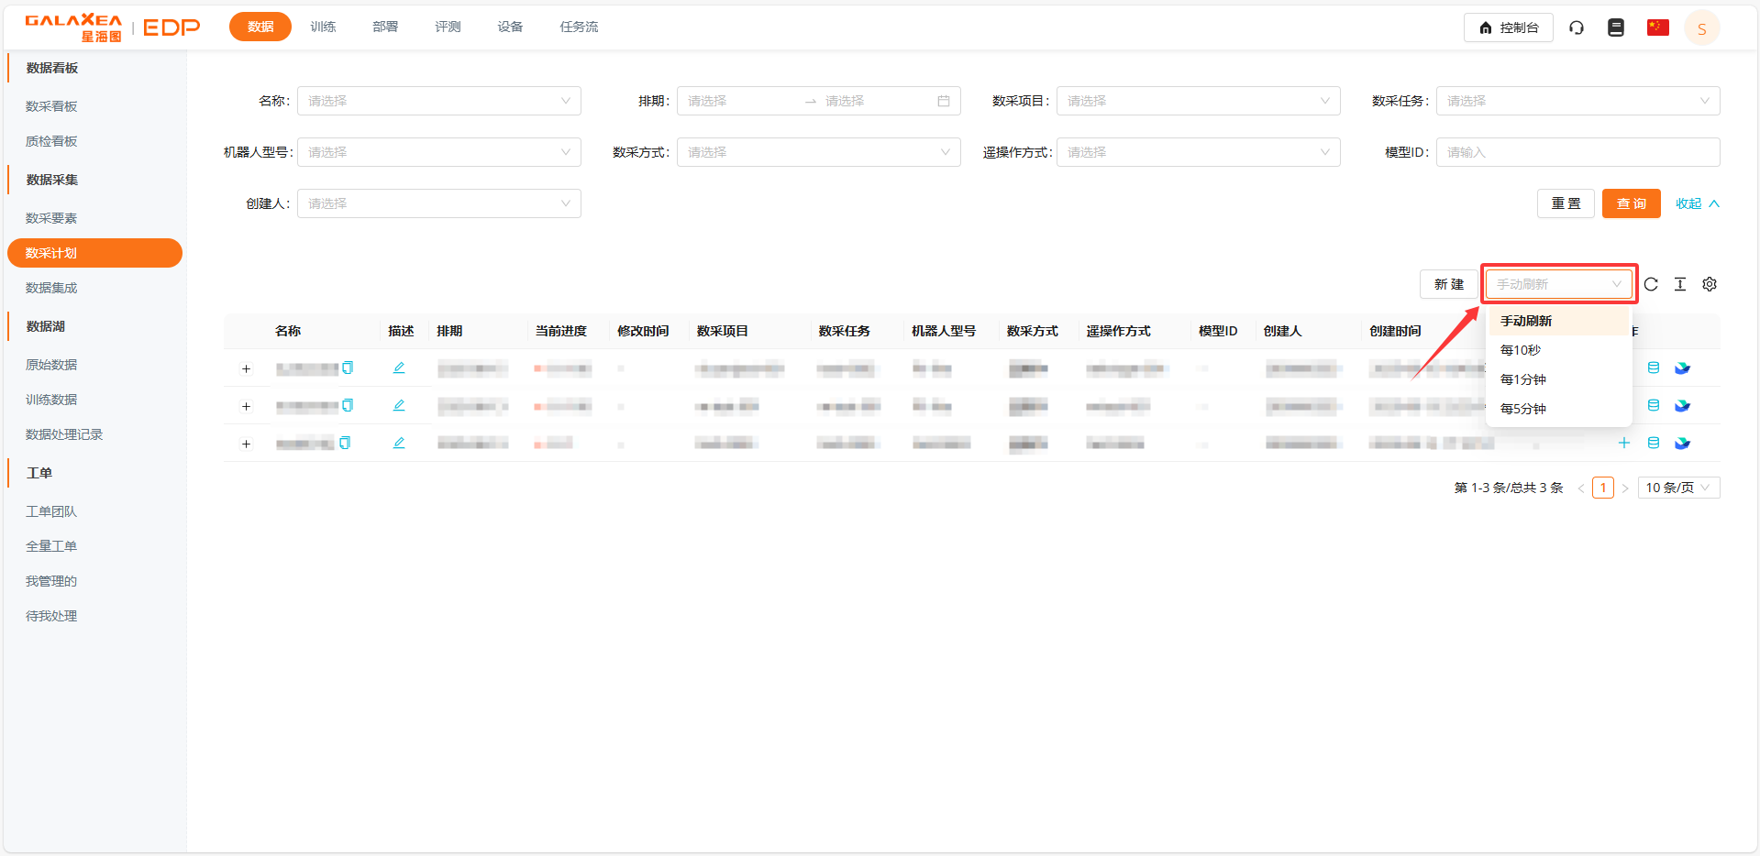This screenshot has height=856, width=1760.
Task: Toggle the 手动刷新 refresh interval select box
Action: [1559, 284]
